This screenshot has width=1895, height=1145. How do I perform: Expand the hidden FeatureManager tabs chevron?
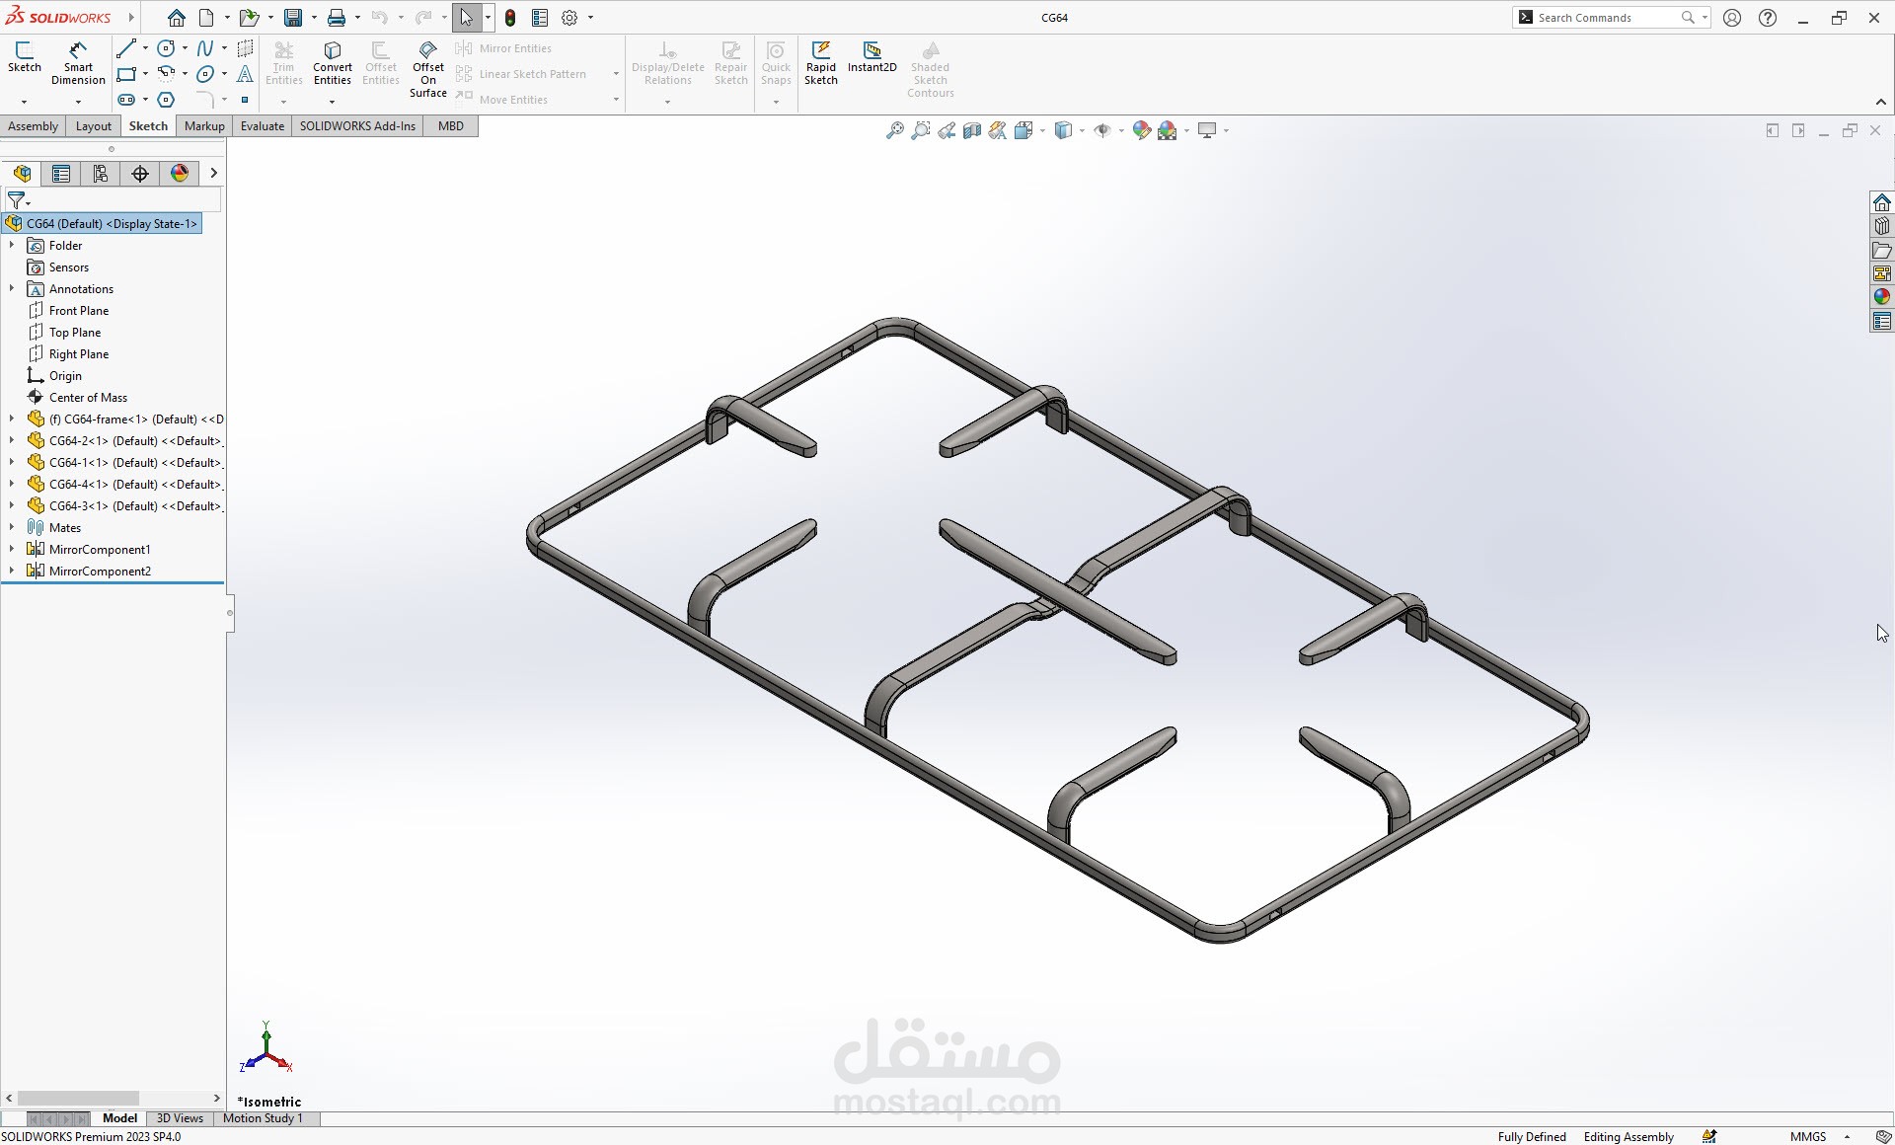pyautogui.click(x=213, y=174)
